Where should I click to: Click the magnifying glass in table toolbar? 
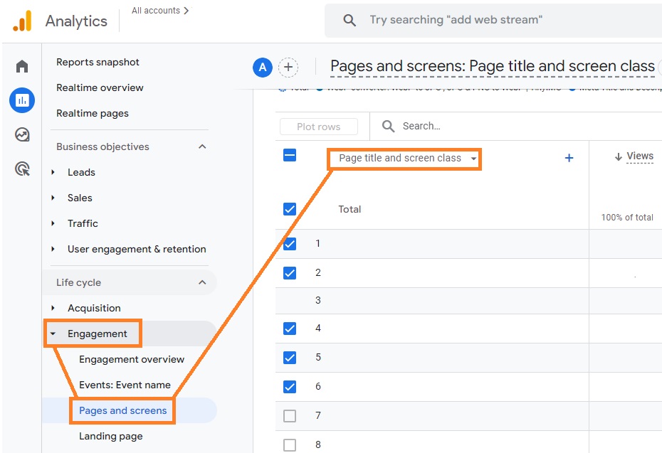[x=387, y=126]
